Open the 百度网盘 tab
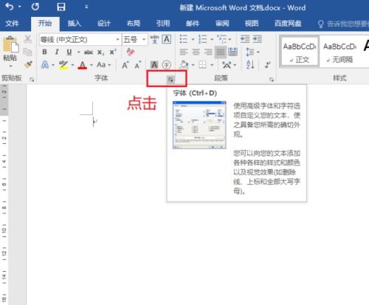 tap(288, 24)
